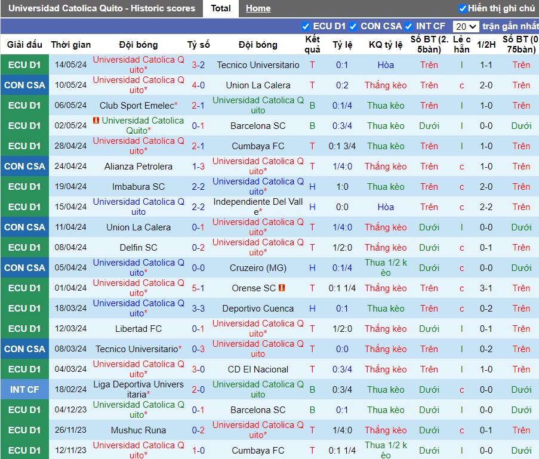Open Cumbaya FC link on 28/04/24 row

(258, 146)
